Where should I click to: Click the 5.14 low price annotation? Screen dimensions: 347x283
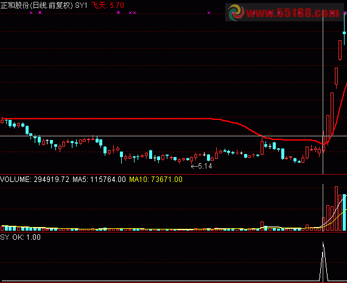tap(202, 166)
